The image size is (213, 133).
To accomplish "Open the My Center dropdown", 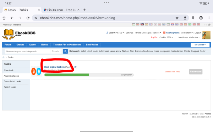I will (x=200, y=45).
